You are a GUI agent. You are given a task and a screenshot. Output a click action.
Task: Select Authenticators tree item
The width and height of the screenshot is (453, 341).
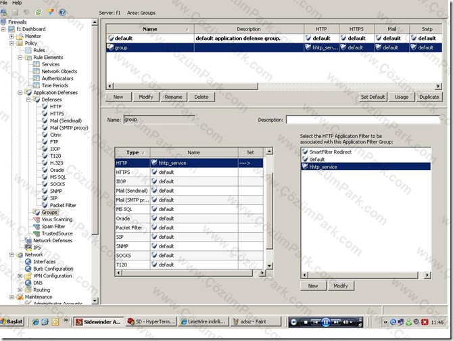57,78
